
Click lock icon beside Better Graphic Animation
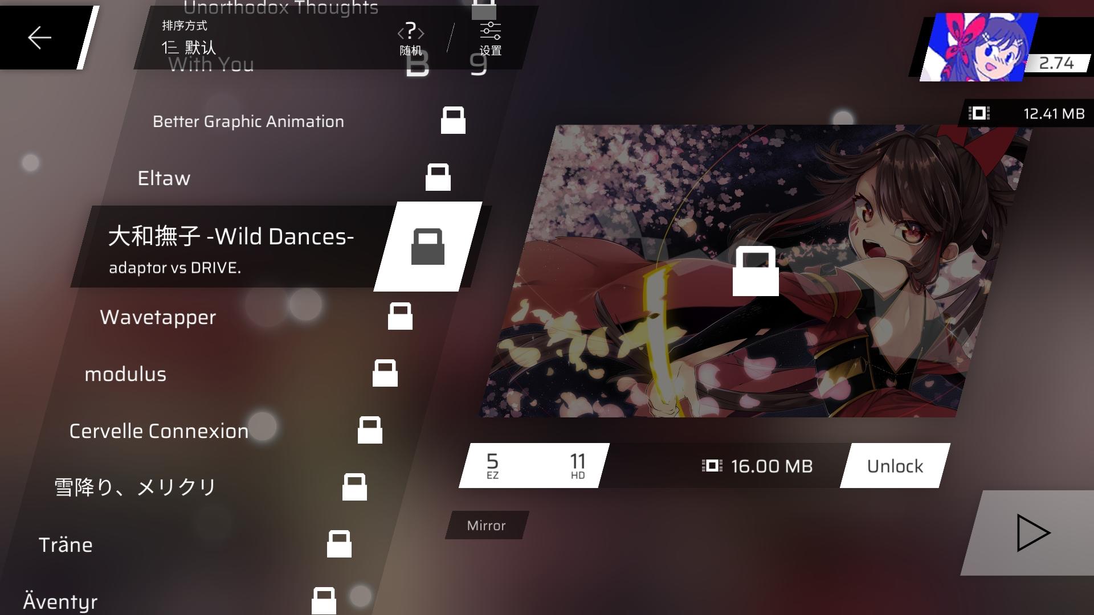pyautogui.click(x=453, y=120)
